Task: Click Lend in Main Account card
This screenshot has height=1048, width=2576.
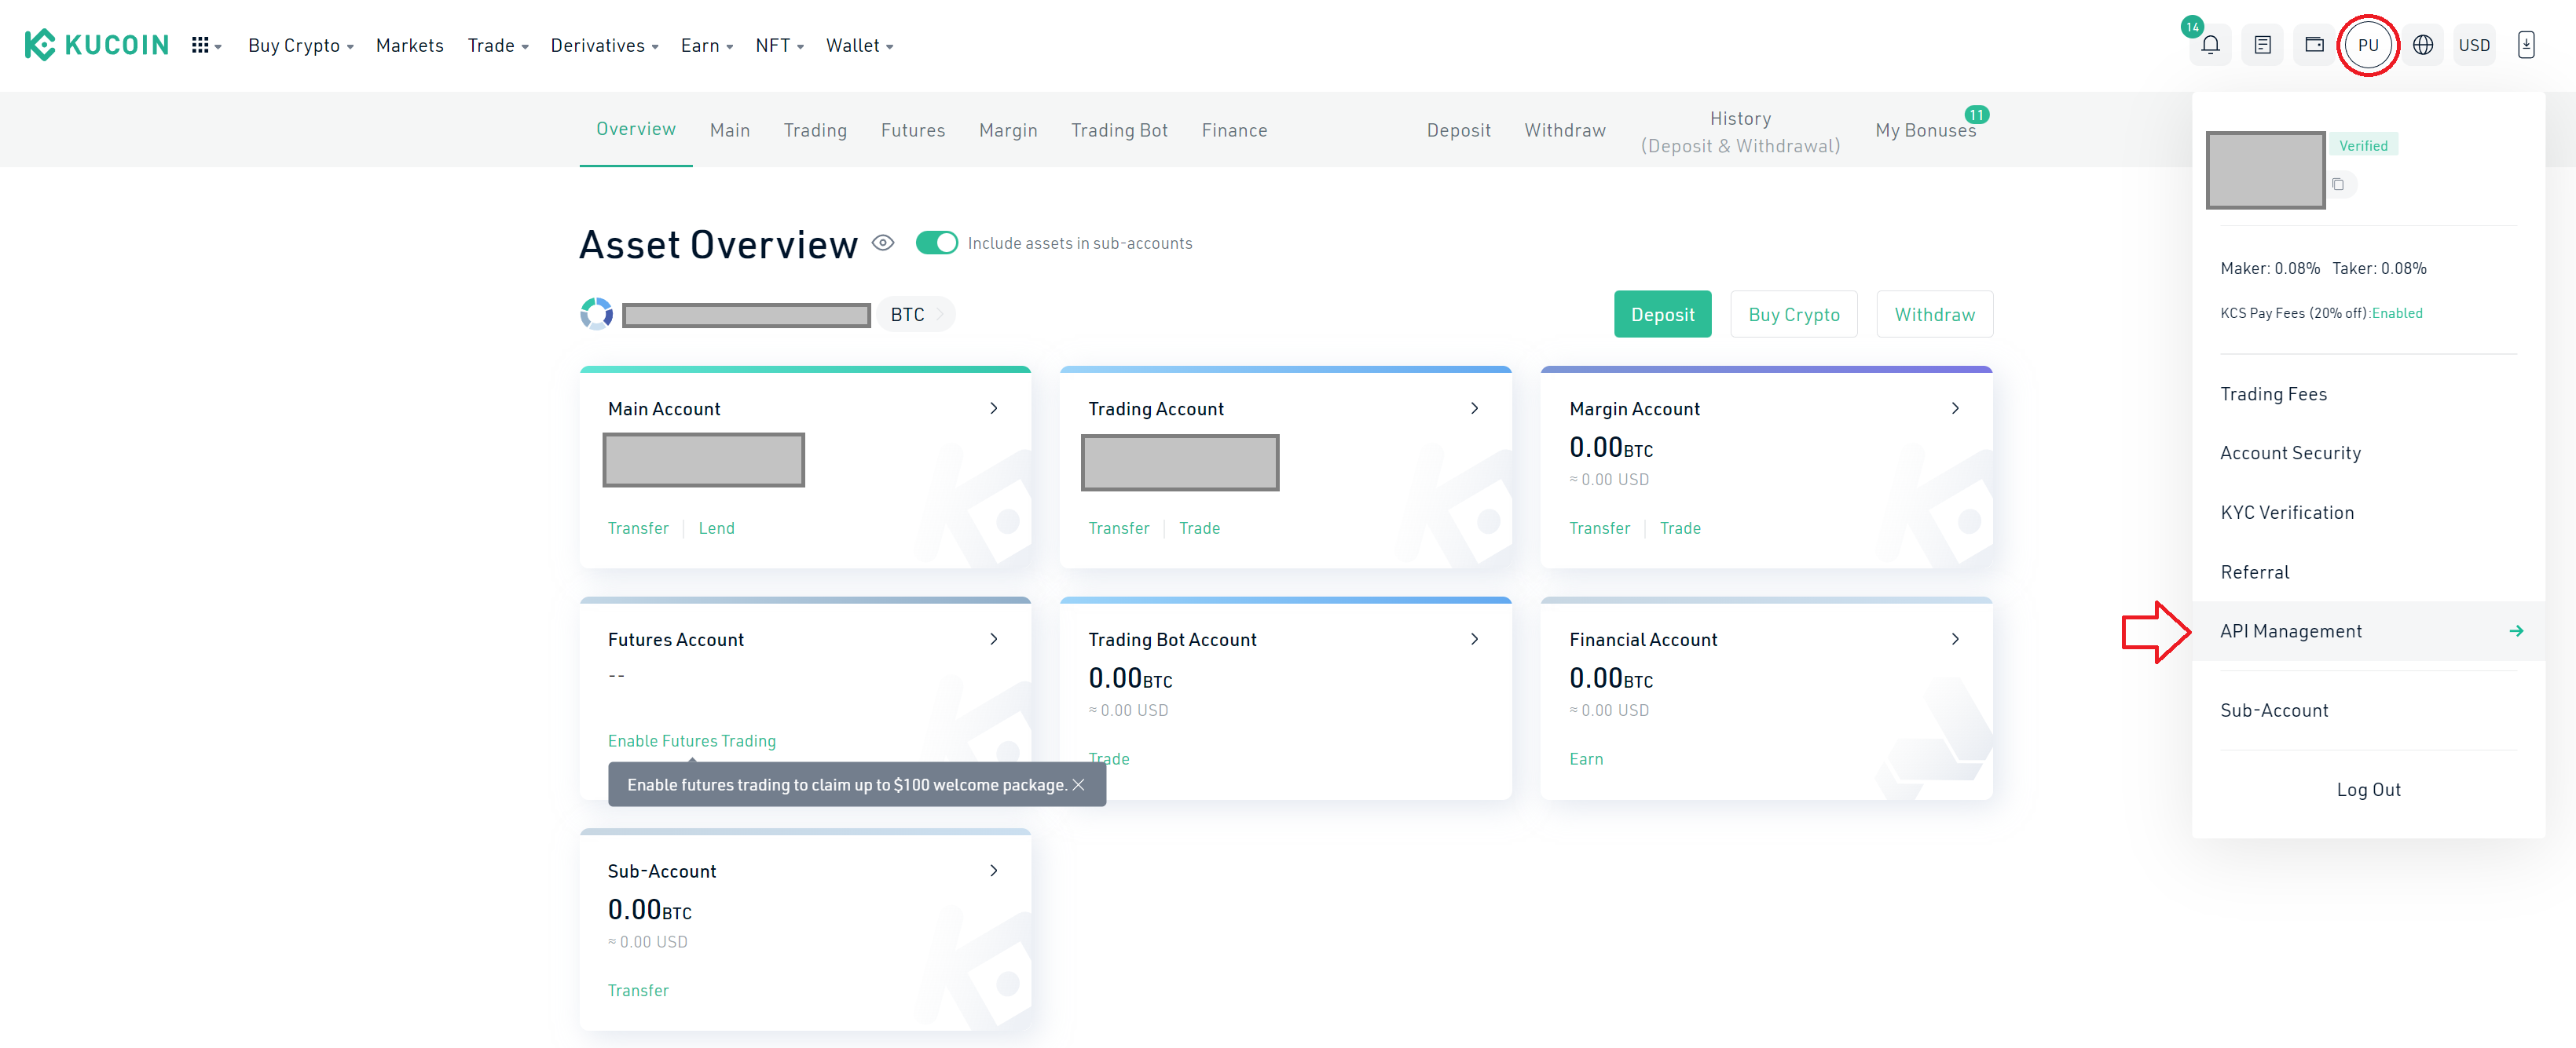Action: [x=716, y=528]
